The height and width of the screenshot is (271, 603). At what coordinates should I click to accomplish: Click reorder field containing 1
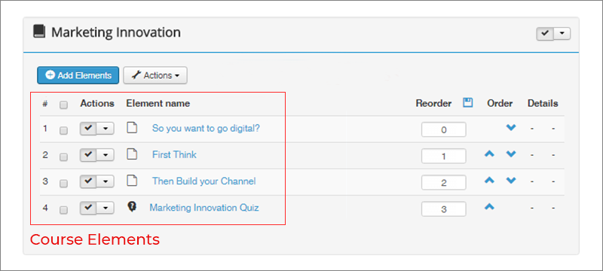443,157
